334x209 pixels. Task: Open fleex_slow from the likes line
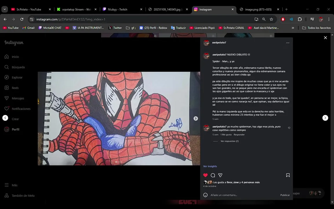click(233, 182)
